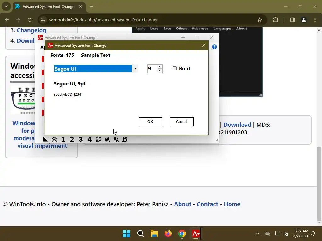Open Firefox from the taskbar

tap(168, 233)
